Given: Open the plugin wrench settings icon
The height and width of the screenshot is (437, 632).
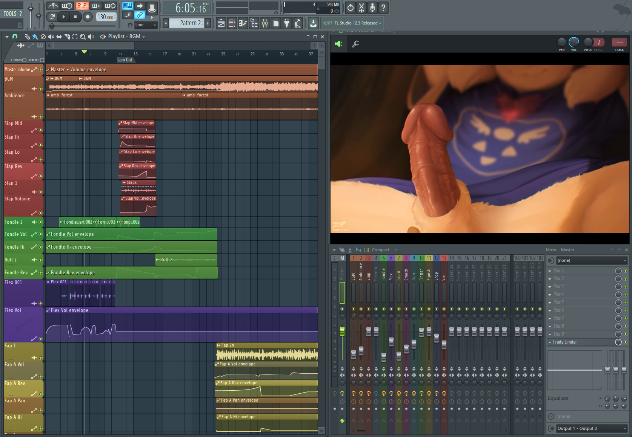Looking at the screenshot, I should pyautogui.click(x=355, y=44).
